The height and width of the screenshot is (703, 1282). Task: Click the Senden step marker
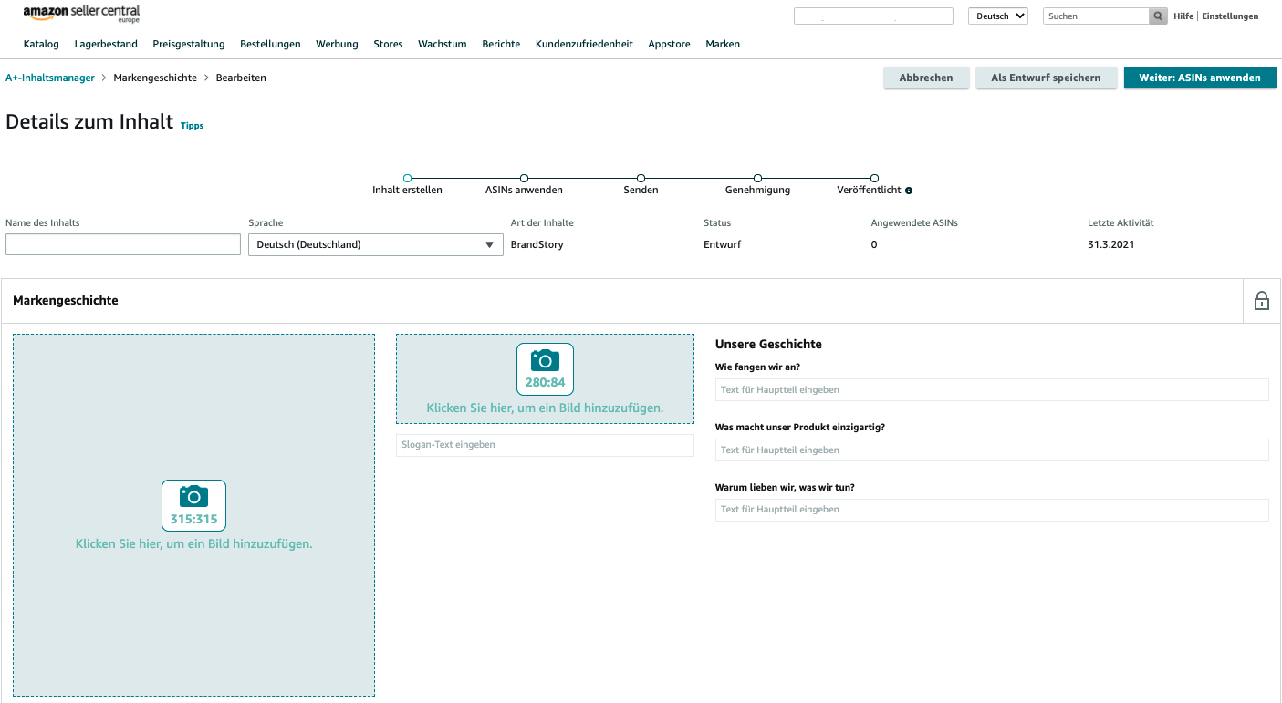coord(641,179)
